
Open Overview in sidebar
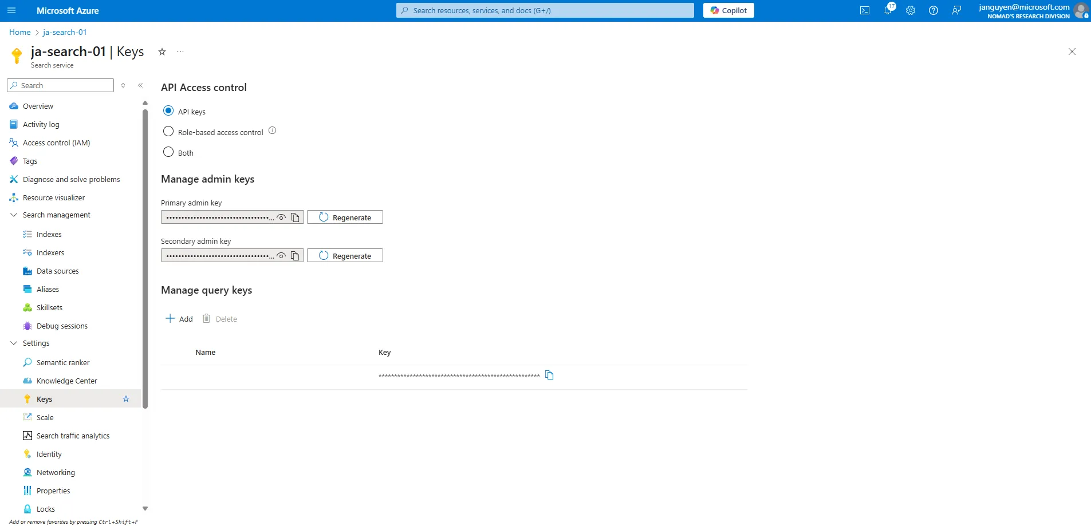(x=38, y=106)
